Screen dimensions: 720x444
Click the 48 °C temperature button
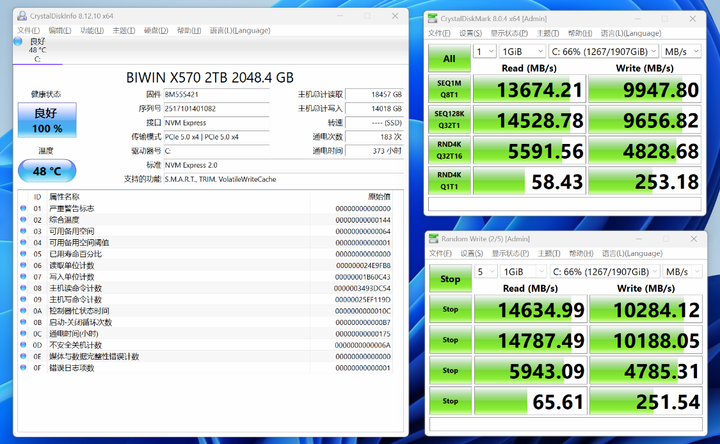click(47, 171)
